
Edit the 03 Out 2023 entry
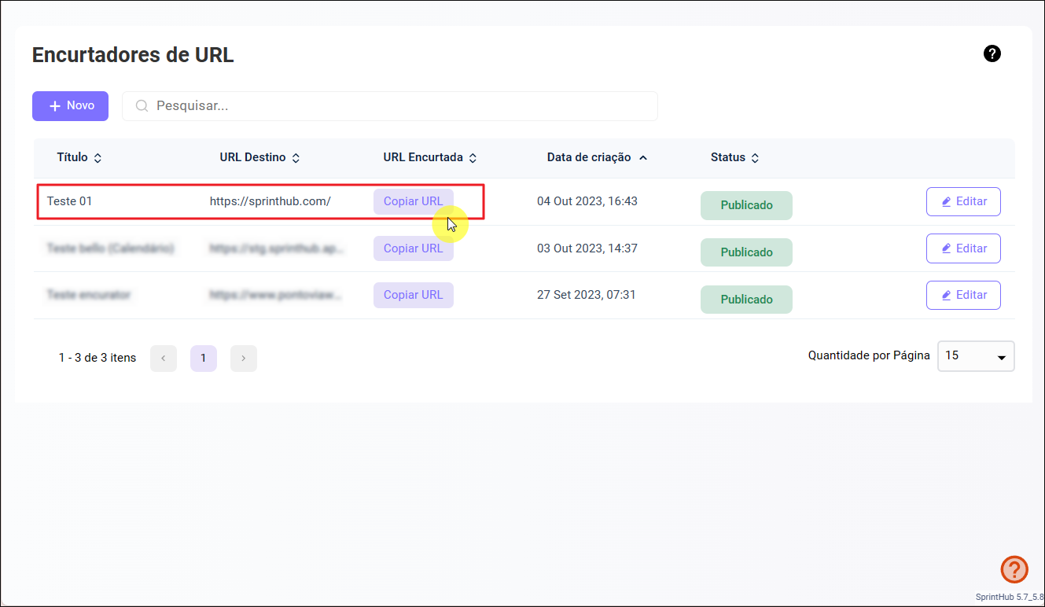tap(963, 248)
